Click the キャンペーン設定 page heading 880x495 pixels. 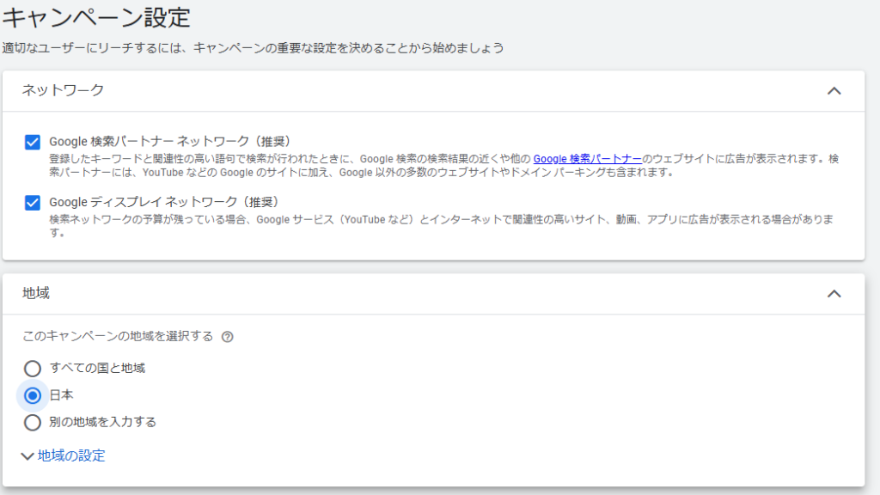[96, 17]
